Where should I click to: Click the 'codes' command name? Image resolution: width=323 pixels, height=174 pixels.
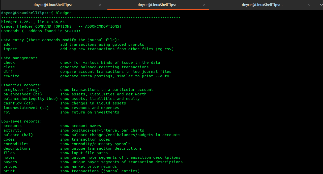(9, 139)
